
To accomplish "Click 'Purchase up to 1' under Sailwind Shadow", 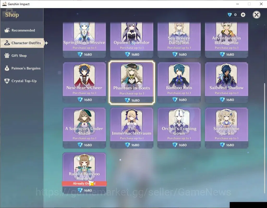I will coord(227,93).
